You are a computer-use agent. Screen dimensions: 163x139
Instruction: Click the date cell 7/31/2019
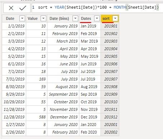(x=14, y=79)
